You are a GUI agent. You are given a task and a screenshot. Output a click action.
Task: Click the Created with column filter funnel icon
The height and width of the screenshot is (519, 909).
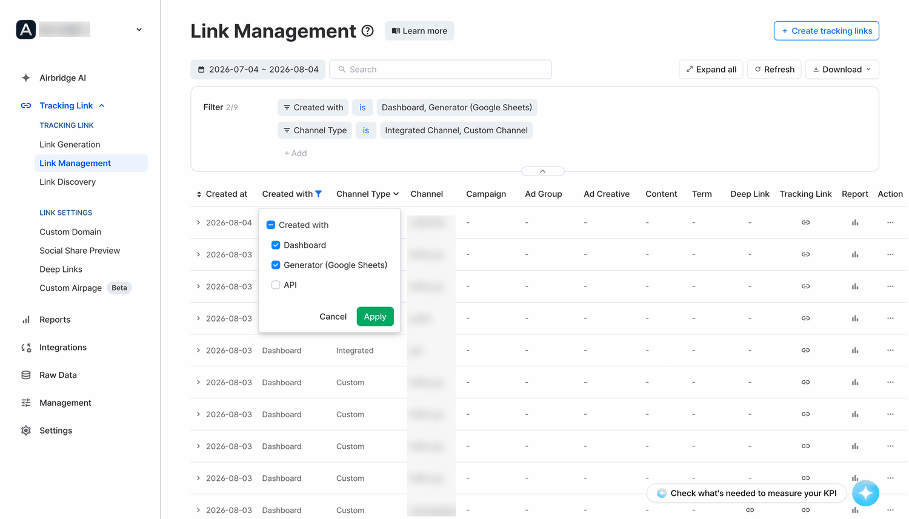[318, 194]
